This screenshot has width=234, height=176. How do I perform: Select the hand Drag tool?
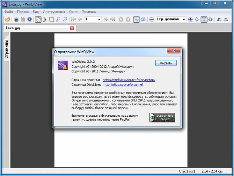38,19
